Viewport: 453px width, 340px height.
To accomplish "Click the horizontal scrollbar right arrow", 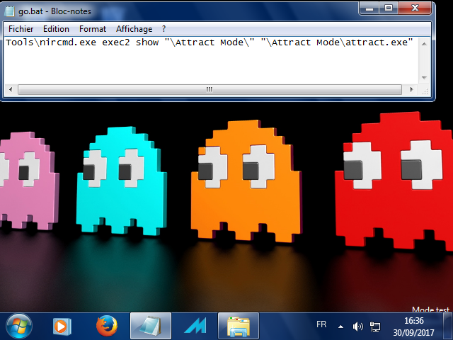I will click(411, 89).
